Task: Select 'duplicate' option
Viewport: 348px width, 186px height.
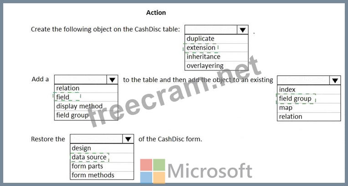Action: click(216, 39)
